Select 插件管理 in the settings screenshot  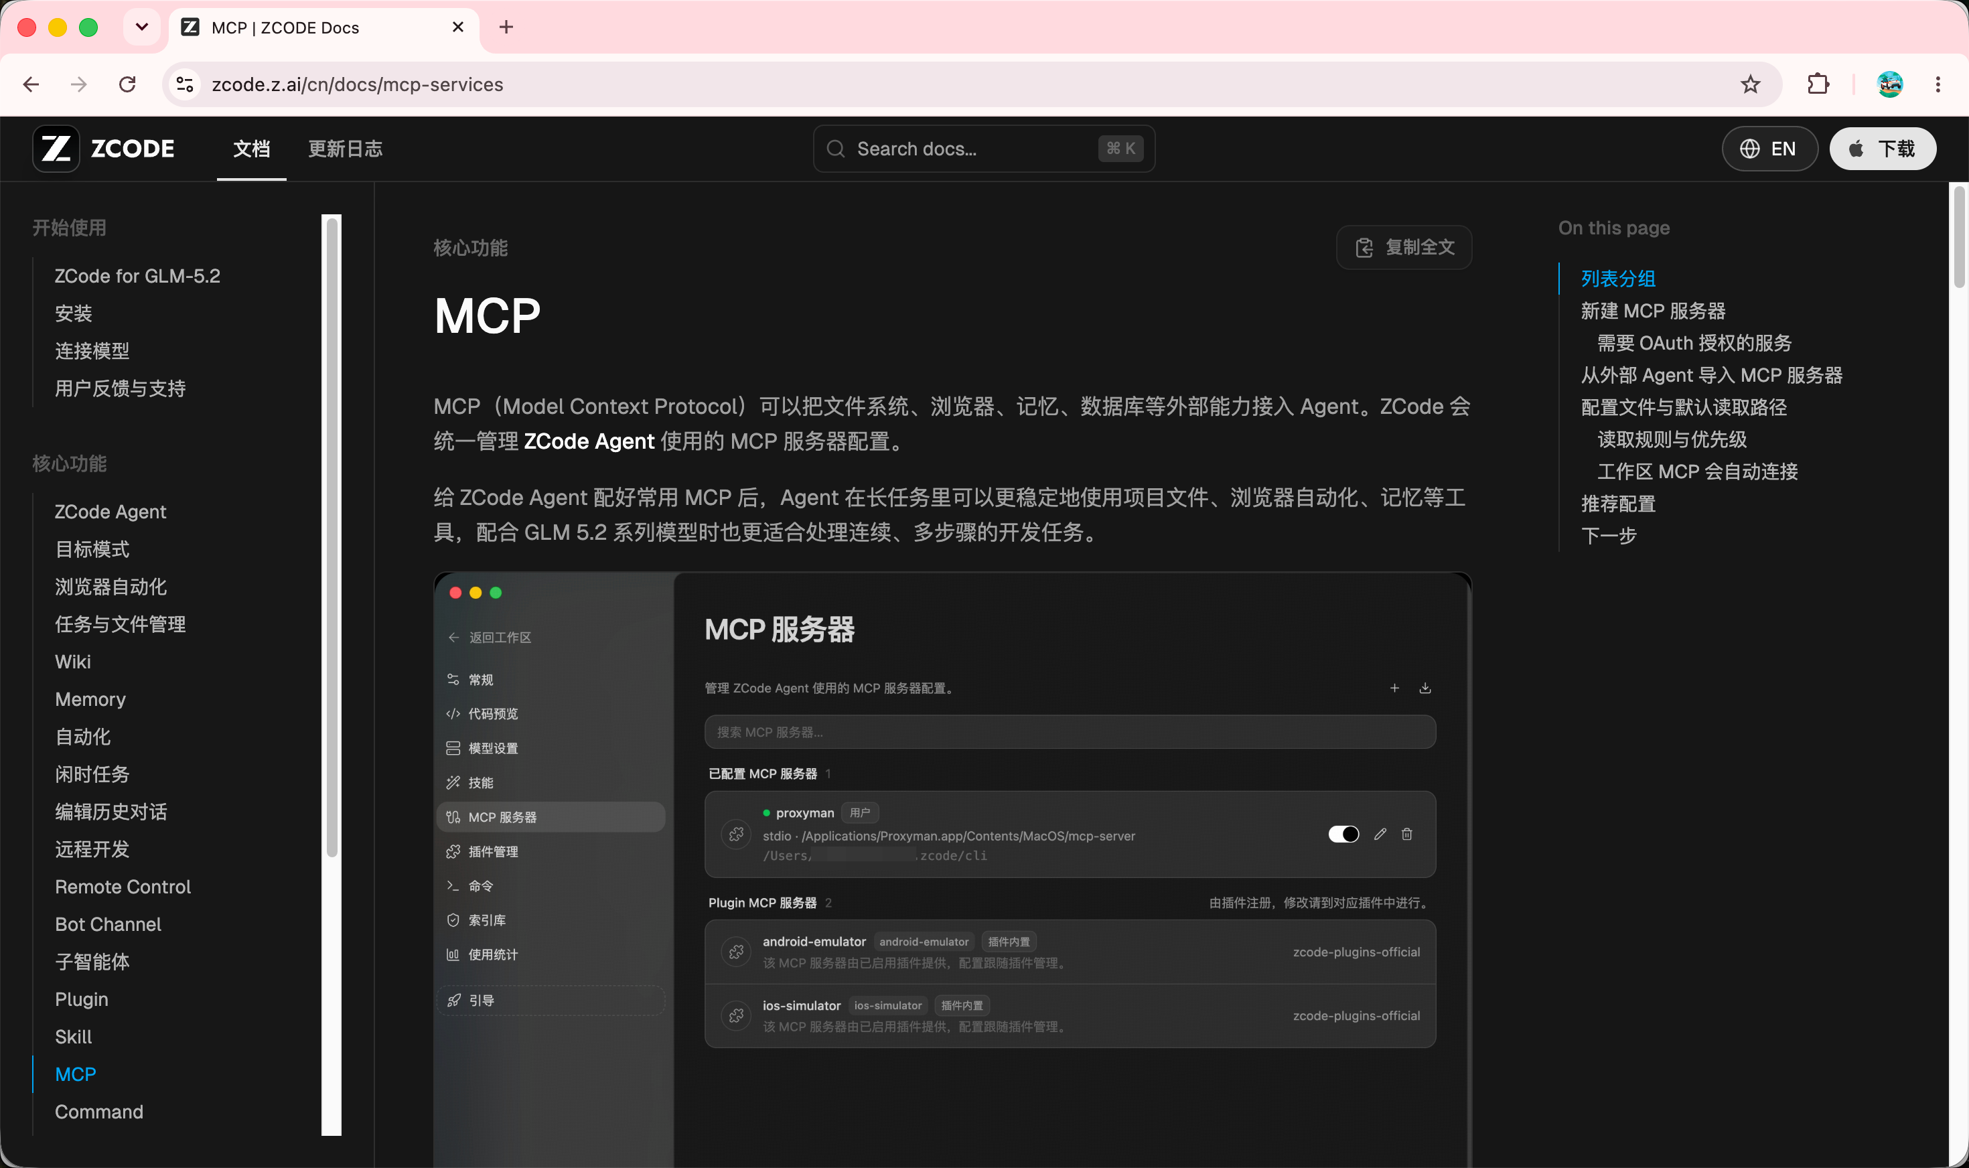coord(551,852)
